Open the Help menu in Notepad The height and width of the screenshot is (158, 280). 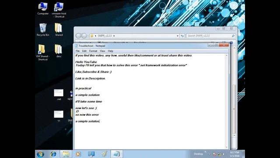(x=110, y=51)
